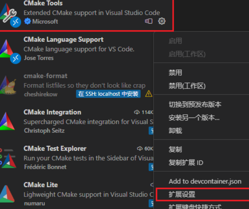Click the CMake Test Explorer icon
The height and width of the screenshot is (209, 249).
tap(8, 158)
